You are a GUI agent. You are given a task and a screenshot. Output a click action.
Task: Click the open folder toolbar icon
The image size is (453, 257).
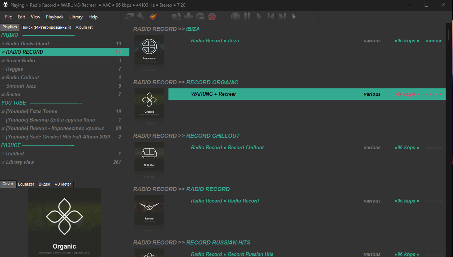click(x=177, y=16)
